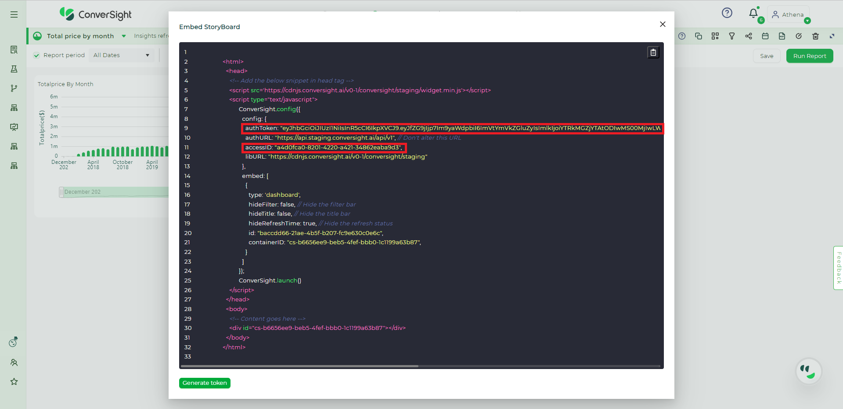Viewport: 843px width, 409px height.
Task: Click the Insights refresh status text
Action: click(151, 36)
